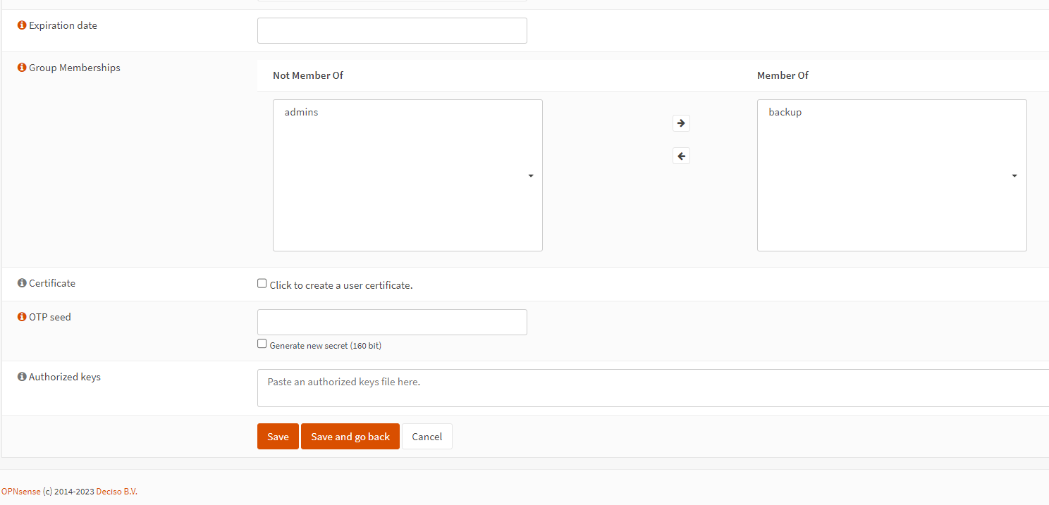Screen dimensions: 1049x505
Task: Click the right arrow to add a group membership
Action: click(x=680, y=123)
